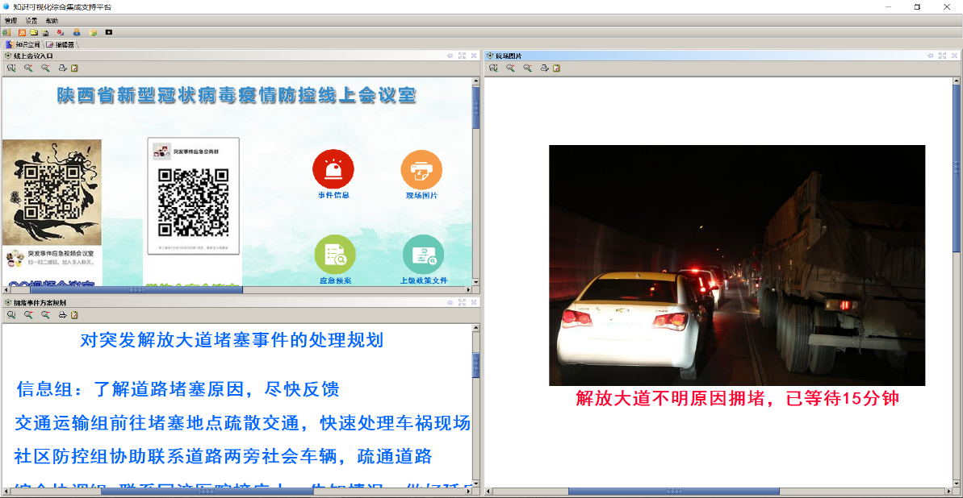The width and height of the screenshot is (963, 498).
Task: Click clipboard icon in 拥堵事件方案规划 panel
Action: 74,315
